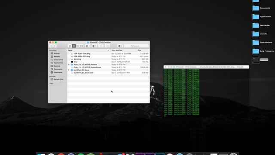This screenshot has height=155, width=275.
Task: Go forward in the Finder window
Action: pos(55,46)
